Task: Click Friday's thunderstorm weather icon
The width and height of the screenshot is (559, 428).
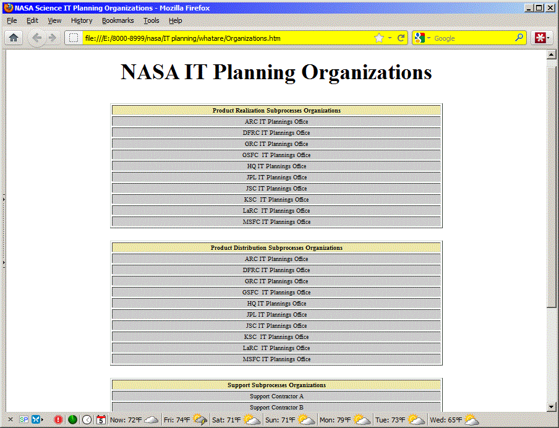Action: [200, 419]
